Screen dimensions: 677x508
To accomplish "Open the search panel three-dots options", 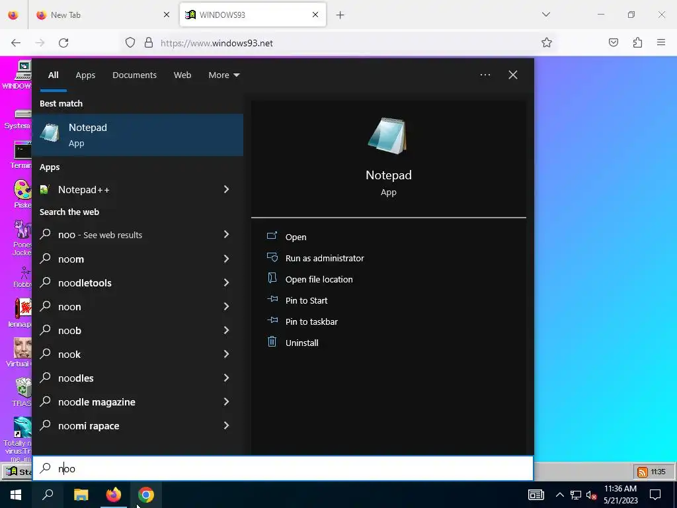I will (485, 75).
